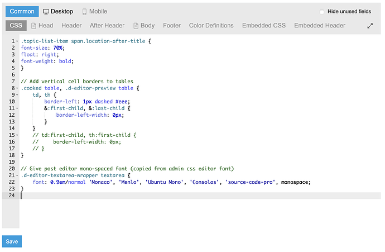Click the text "font-size: 70%;"
Viewport: 385px width, 252px height.
pyautogui.click(x=43, y=48)
